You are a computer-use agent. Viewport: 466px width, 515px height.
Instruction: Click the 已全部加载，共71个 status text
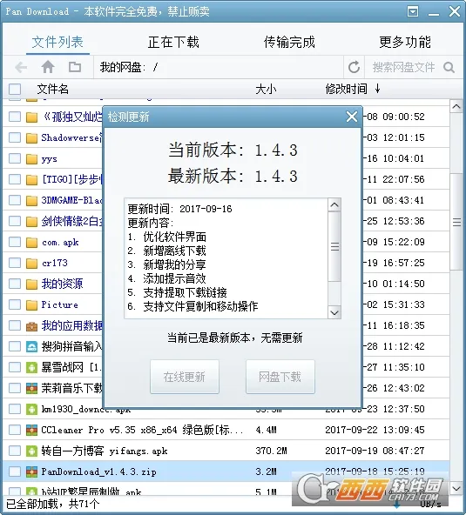(x=53, y=504)
